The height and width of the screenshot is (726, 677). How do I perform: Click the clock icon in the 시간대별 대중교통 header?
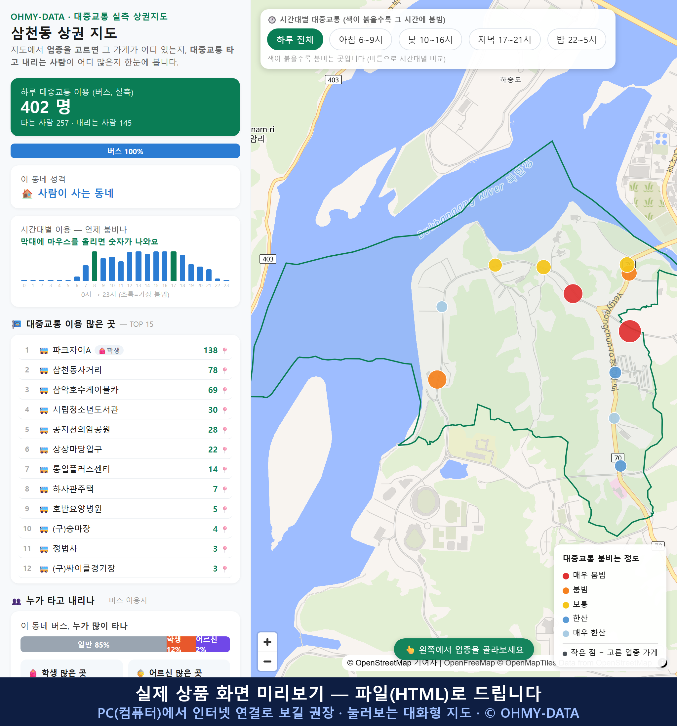(x=272, y=20)
